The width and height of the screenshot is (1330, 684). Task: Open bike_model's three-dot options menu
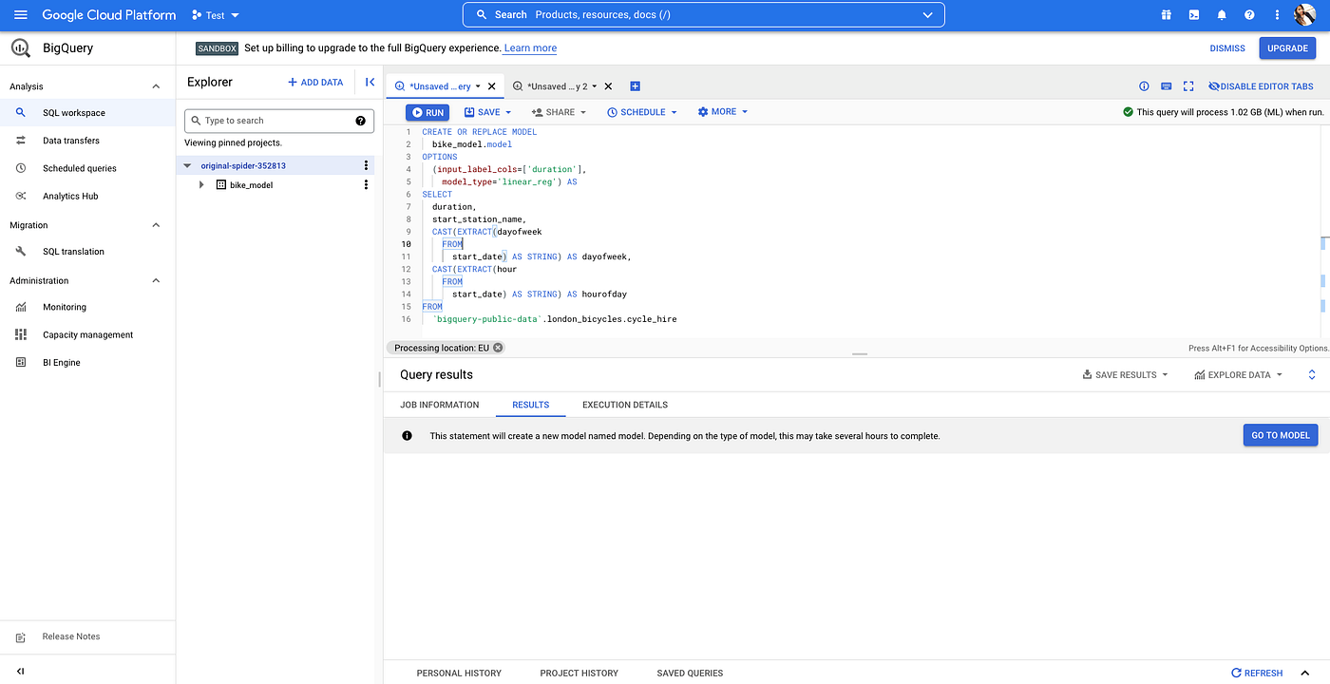click(366, 184)
